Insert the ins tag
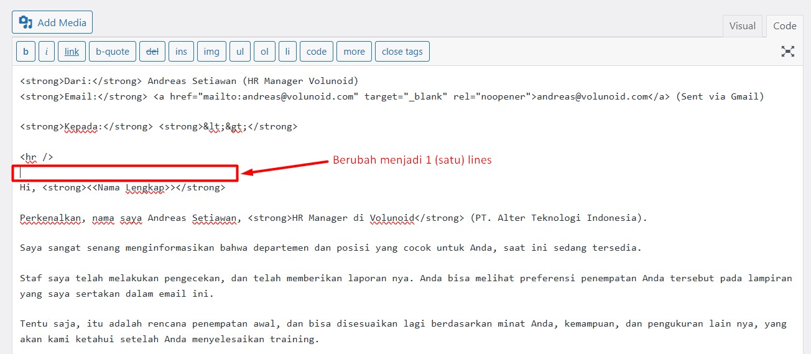811x354 pixels. [x=181, y=52]
